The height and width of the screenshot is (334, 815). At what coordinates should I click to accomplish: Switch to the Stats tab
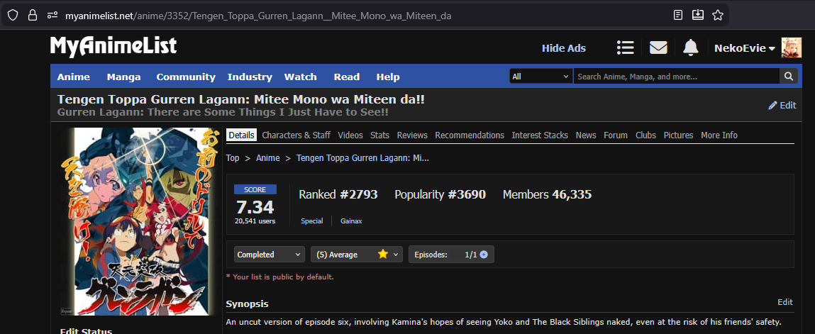[x=380, y=135]
